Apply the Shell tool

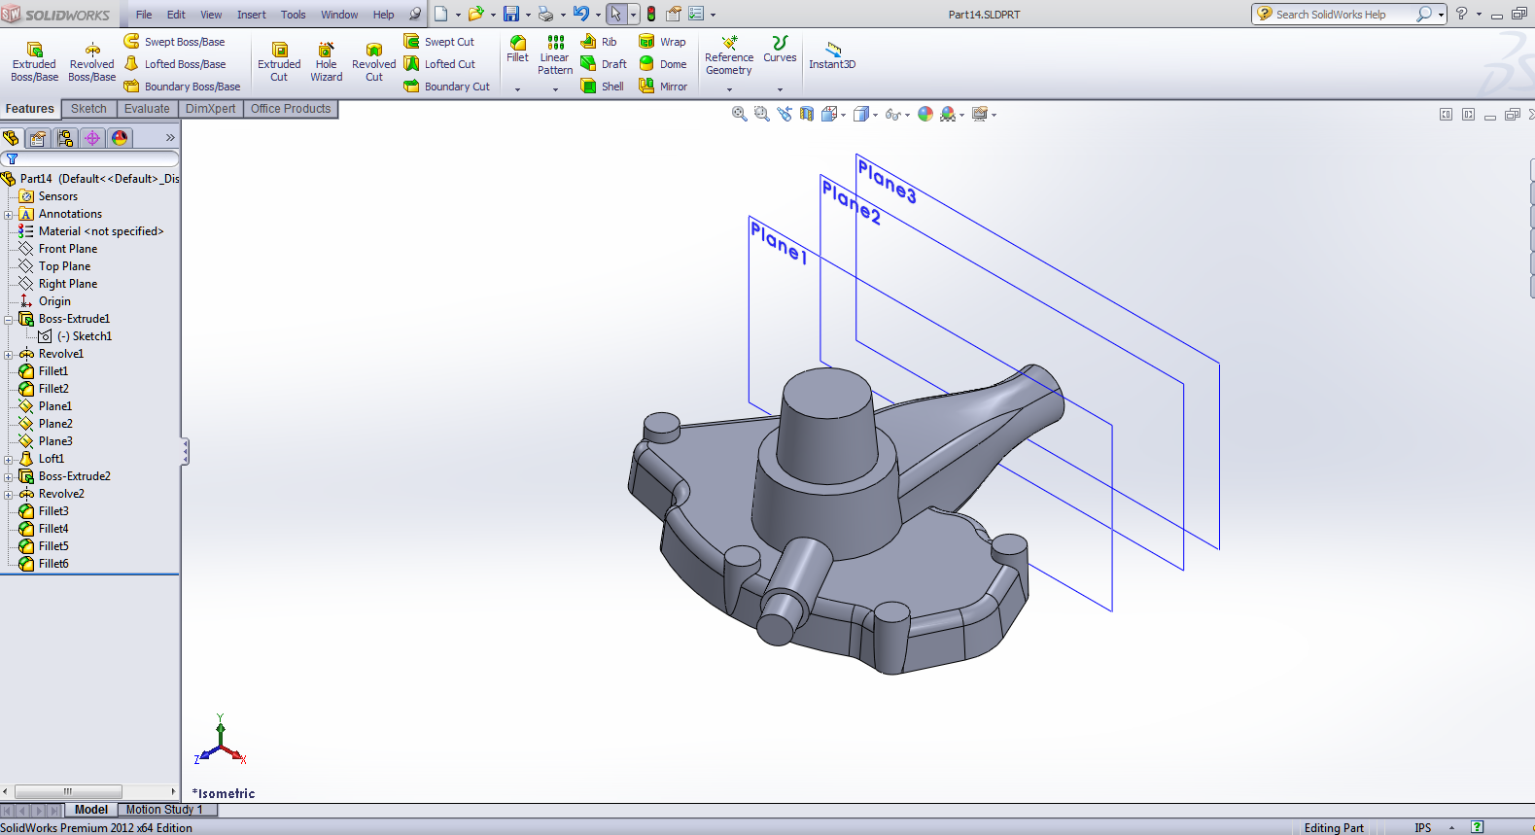pos(603,87)
